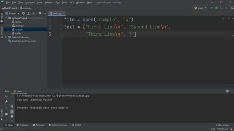The image size is (234, 131).
Task: Click inspection warnings indicator in editor
Action: 224,19
